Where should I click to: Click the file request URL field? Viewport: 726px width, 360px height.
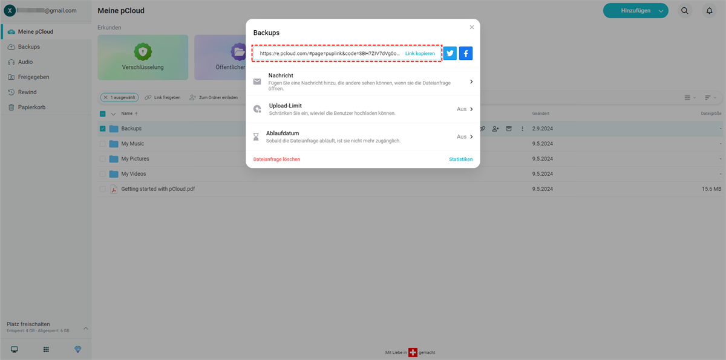click(x=330, y=54)
